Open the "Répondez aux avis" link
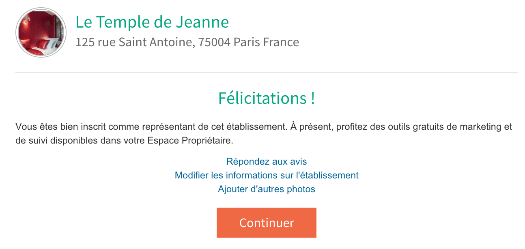Screen dimensions: 525x249 tap(266, 161)
